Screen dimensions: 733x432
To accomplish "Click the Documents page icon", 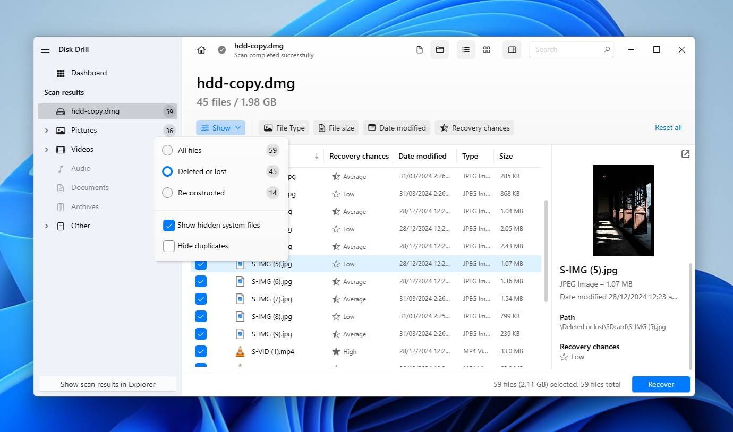I will pos(61,188).
